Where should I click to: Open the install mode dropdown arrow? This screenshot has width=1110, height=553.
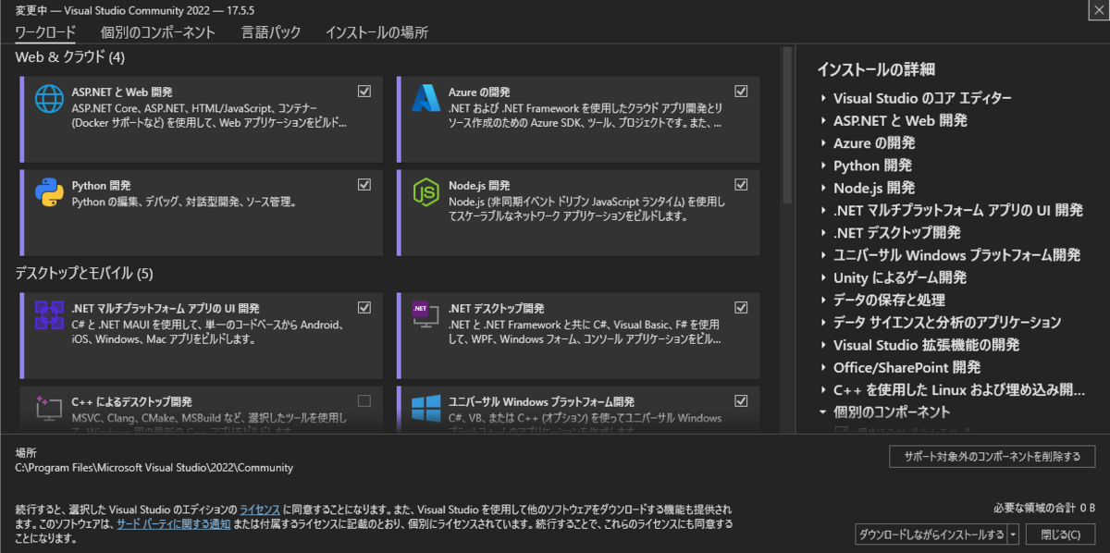pos(1013,535)
